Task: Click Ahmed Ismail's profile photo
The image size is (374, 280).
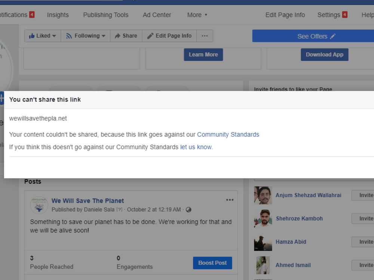Action: [263, 265]
